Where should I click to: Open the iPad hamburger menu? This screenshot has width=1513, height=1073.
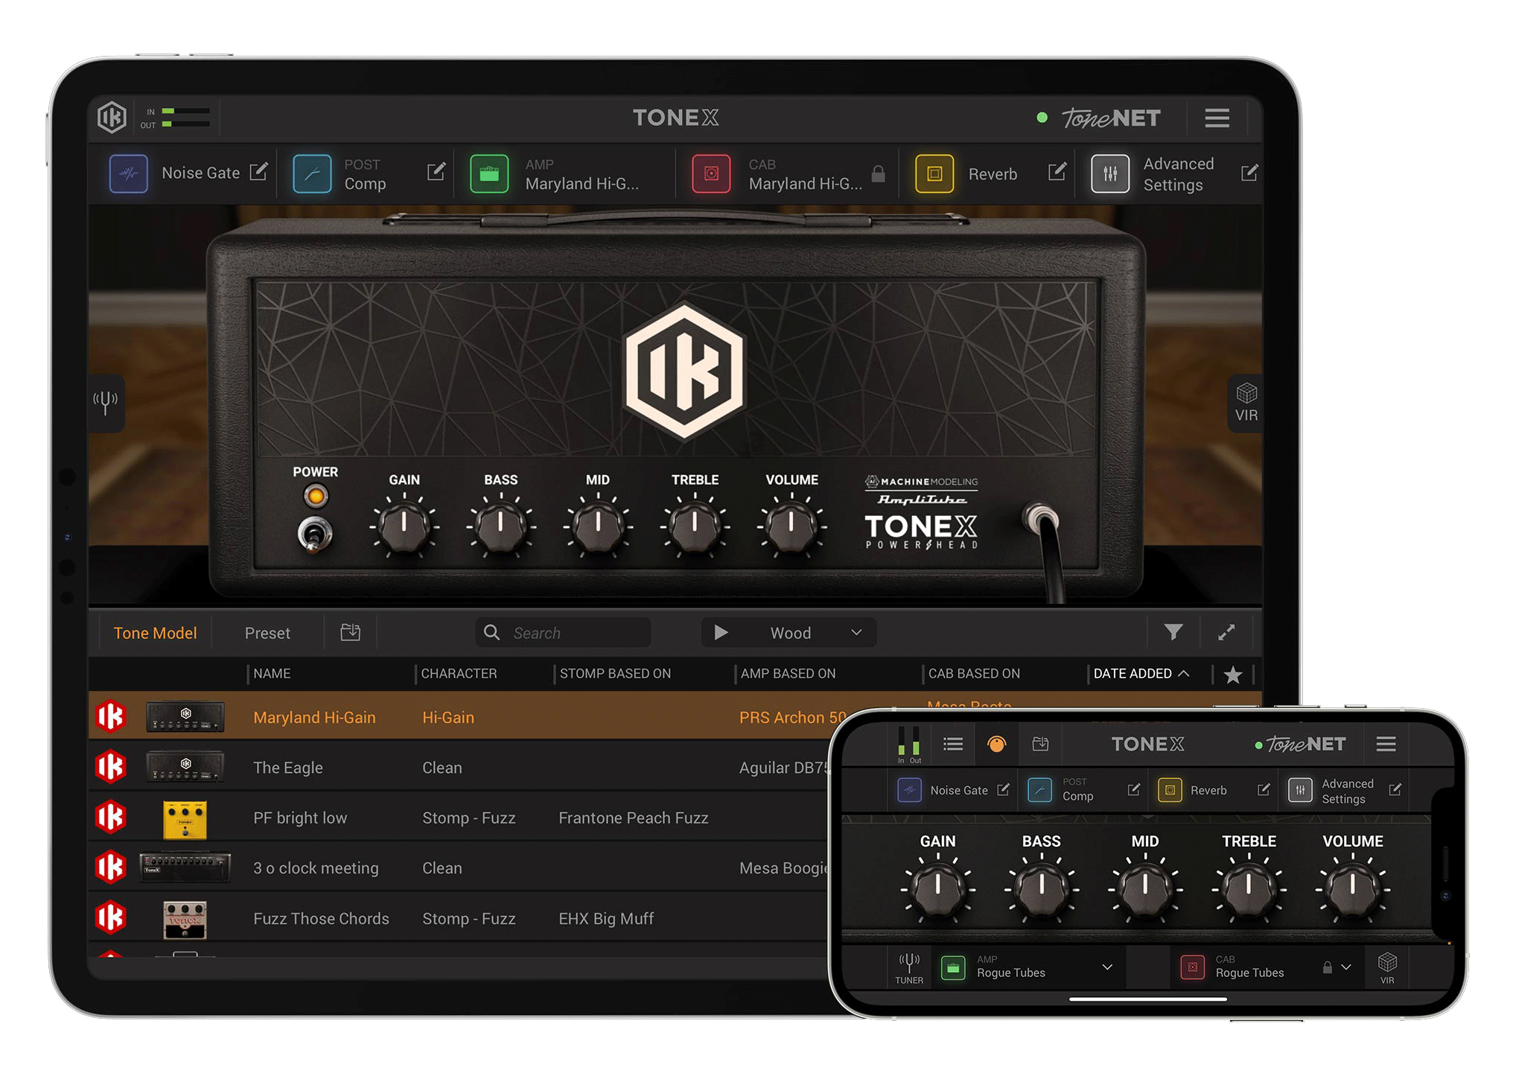pos(1217,118)
